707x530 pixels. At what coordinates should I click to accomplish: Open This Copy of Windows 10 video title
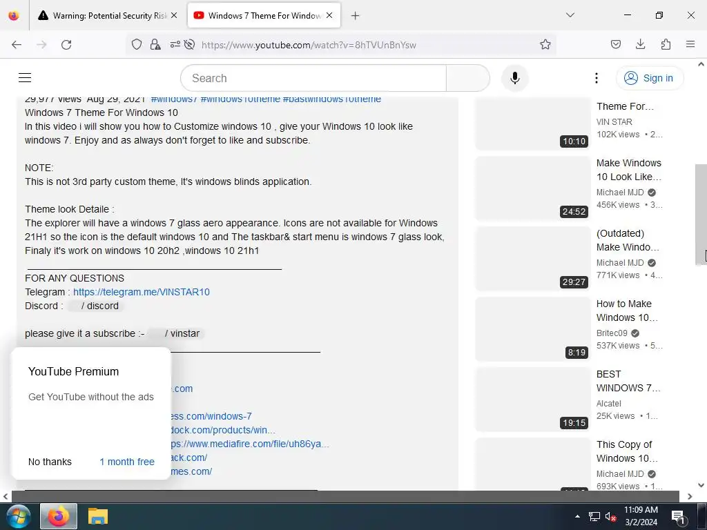[627, 451]
